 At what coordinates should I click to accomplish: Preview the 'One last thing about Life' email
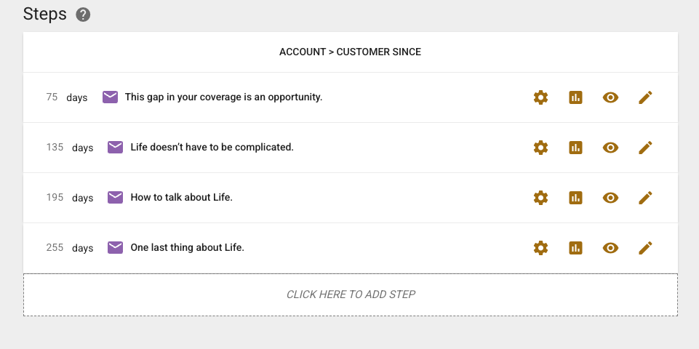(x=610, y=248)
